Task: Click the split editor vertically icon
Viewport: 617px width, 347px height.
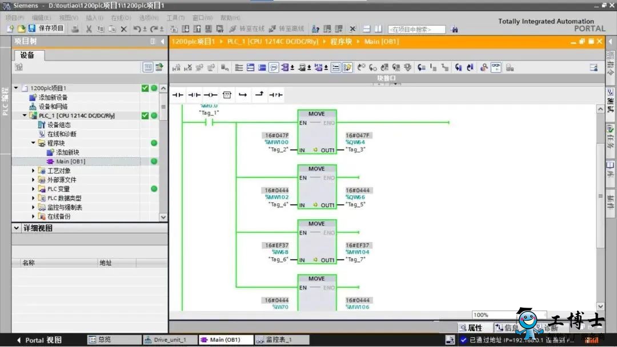Action: pyautogui.click(x=378, y=29)
